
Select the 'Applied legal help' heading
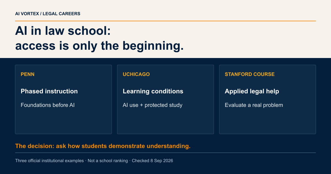[x=252, y=91]
